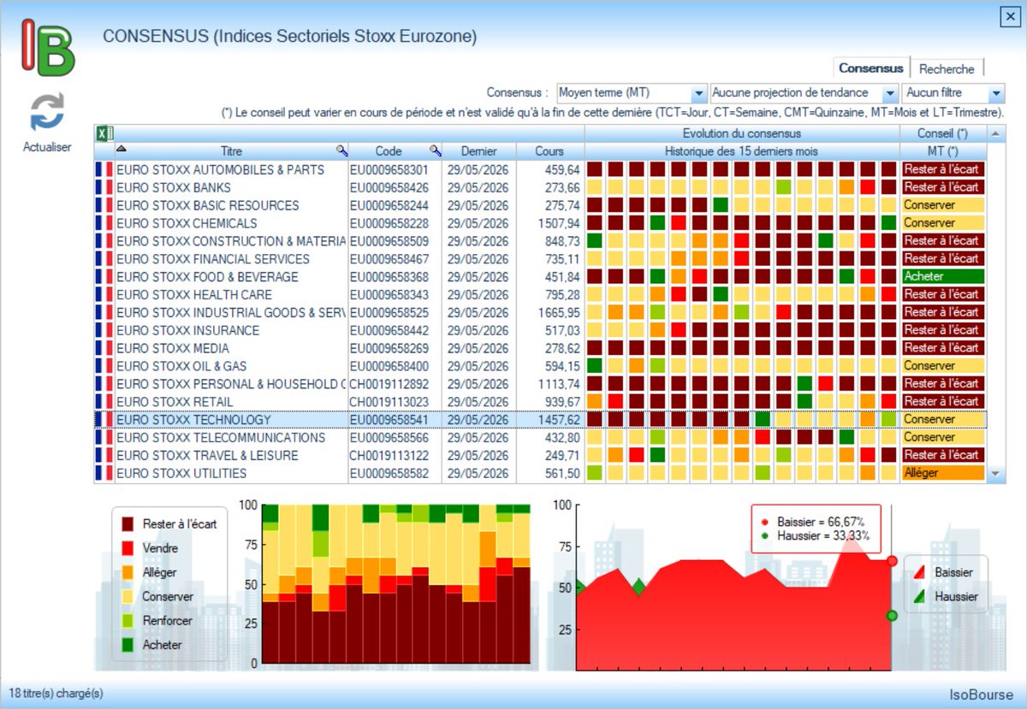This screenshot has width=1027, height=709.
Task: Click the Acheter advice for Food & Beverage
Action: (942, 277)
